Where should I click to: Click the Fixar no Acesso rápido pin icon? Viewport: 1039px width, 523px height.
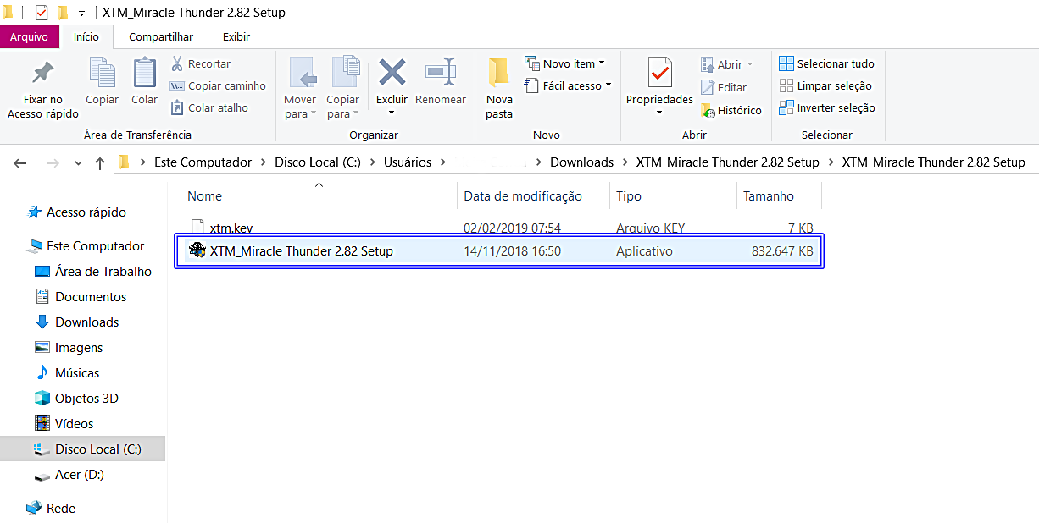coord(42,74)
